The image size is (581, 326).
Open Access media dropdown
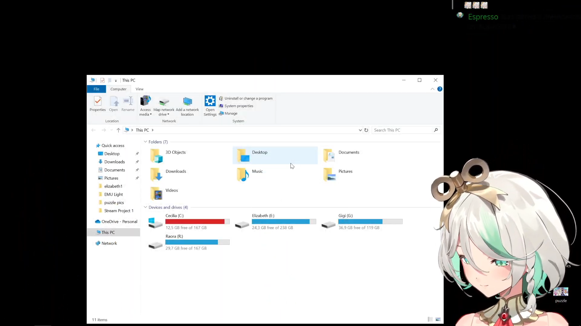coord(145,106)
